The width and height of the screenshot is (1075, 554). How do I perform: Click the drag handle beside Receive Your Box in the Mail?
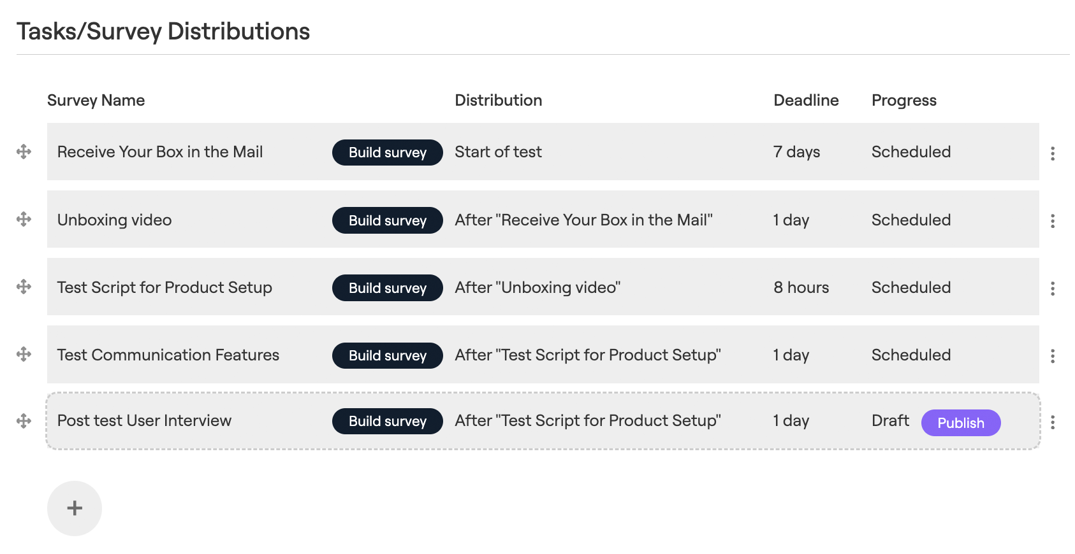tap(24, 152)
